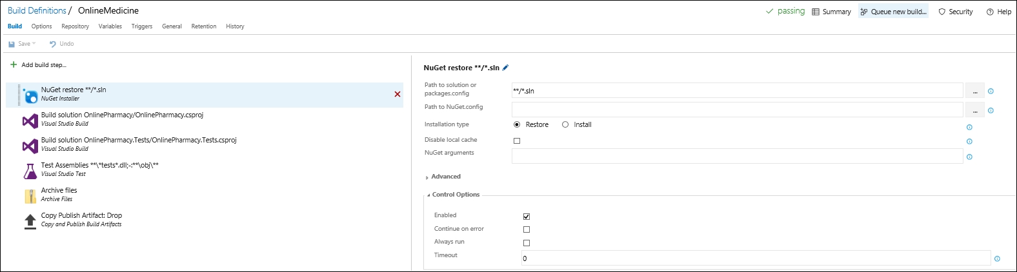The height and width of the screenshot is (272, 1017).
Task: Check the Always run box
Action: (x=527, y=243)
